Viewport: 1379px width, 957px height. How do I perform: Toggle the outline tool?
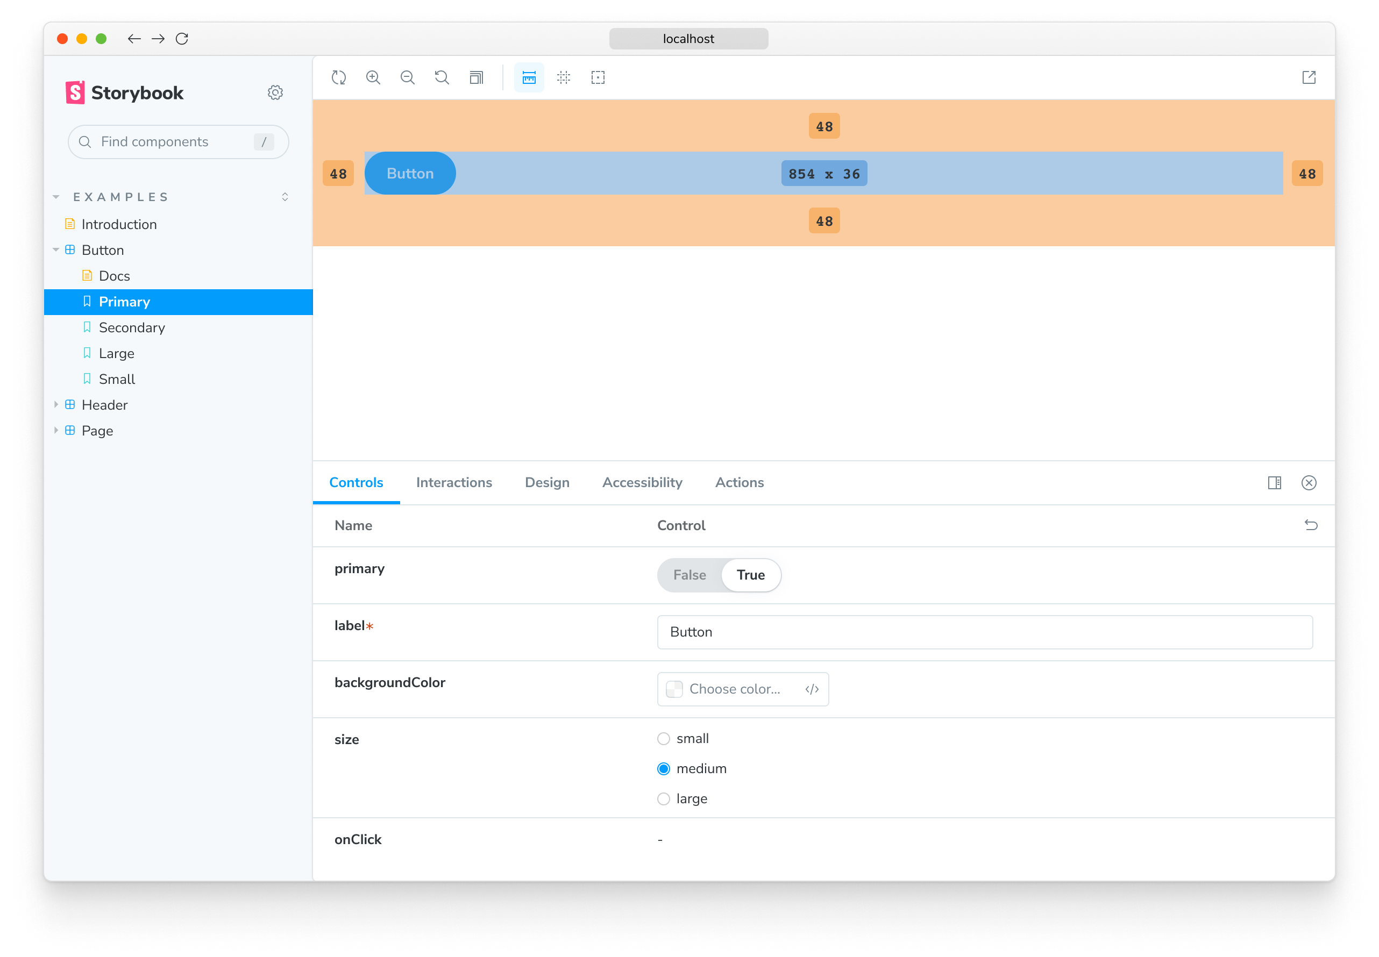tap(598, 77)
